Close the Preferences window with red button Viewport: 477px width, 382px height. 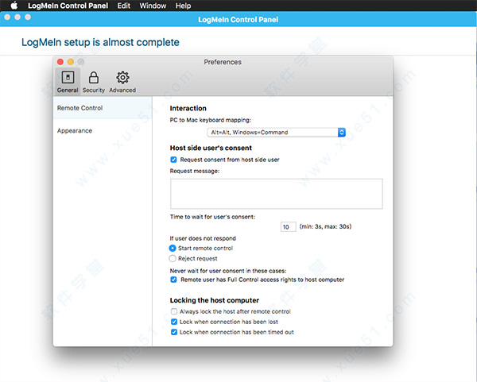[x=60, y=62]
